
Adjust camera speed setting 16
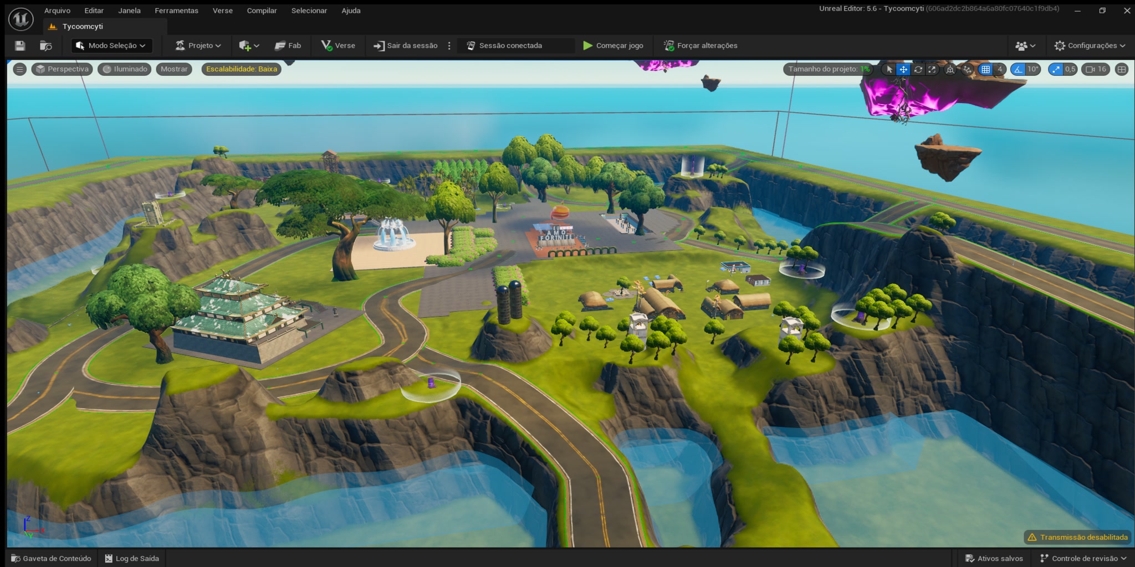[1096, 69]
